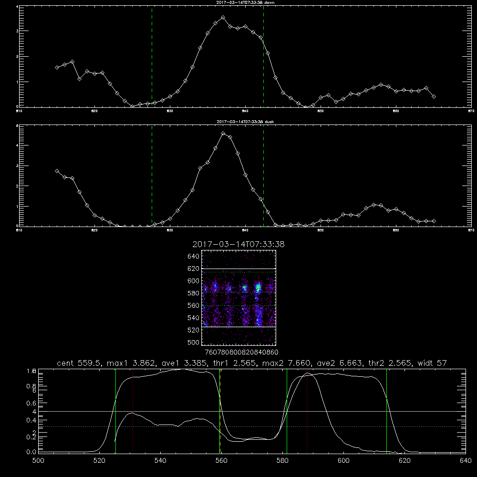Image resolution: width=477 pixels, height=477 pixels.
Task: Click the spectrogram y-axis label 560
Action: click(x=194, y=305)
